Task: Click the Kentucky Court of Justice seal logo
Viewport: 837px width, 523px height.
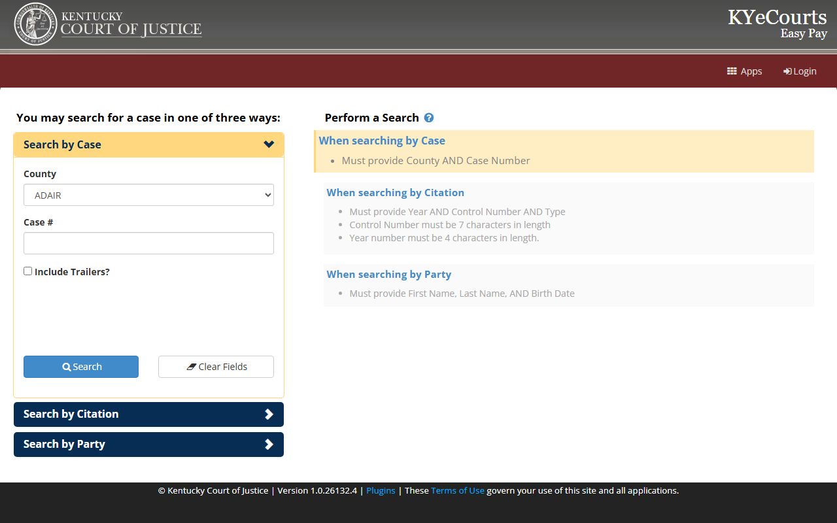Action: click(x=36, y=24)
